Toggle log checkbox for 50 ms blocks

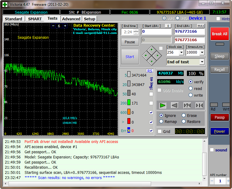151,94
